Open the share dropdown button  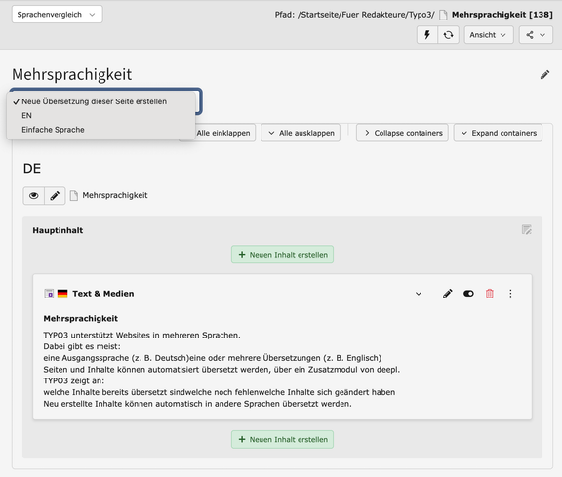point(536,35)
